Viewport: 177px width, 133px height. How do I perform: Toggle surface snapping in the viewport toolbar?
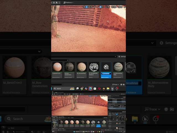pyautogui.click(x=98, y=7)
